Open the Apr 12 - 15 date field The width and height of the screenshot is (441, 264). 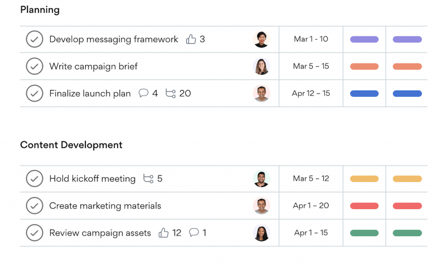pos(311,93)
